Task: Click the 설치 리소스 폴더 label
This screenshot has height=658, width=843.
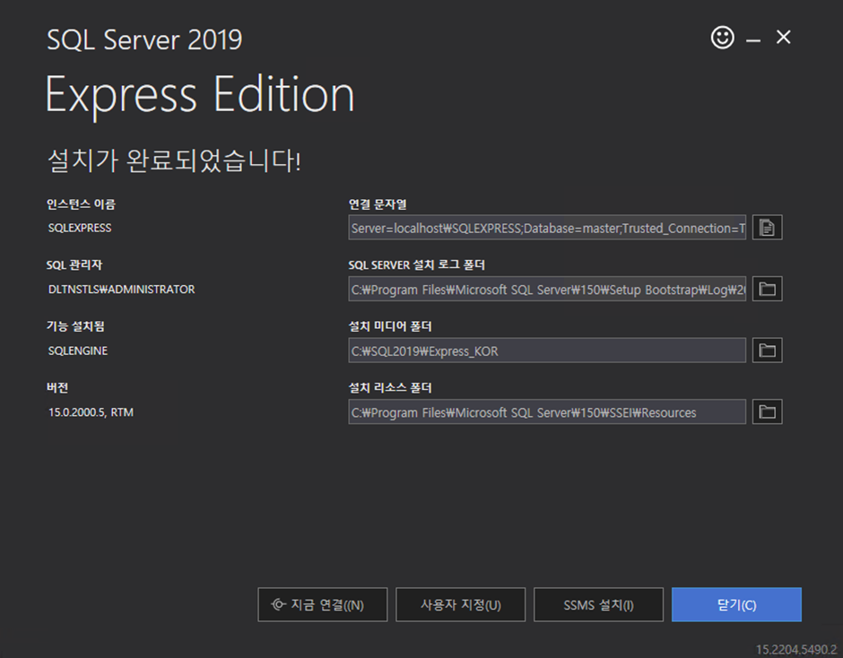Action: pos(390,387)
